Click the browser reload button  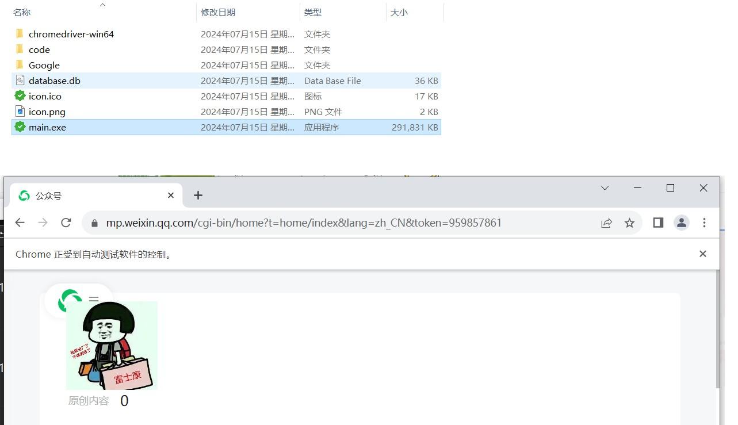tap(66, 223)
